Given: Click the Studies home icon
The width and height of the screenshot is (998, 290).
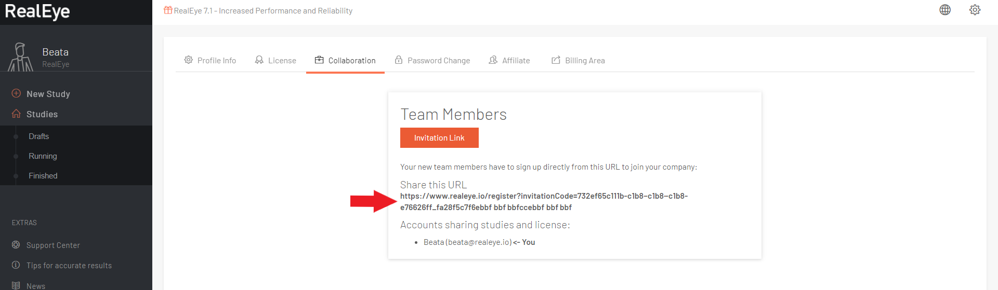Looking at the screenshot, I should [x=16, y=114].
